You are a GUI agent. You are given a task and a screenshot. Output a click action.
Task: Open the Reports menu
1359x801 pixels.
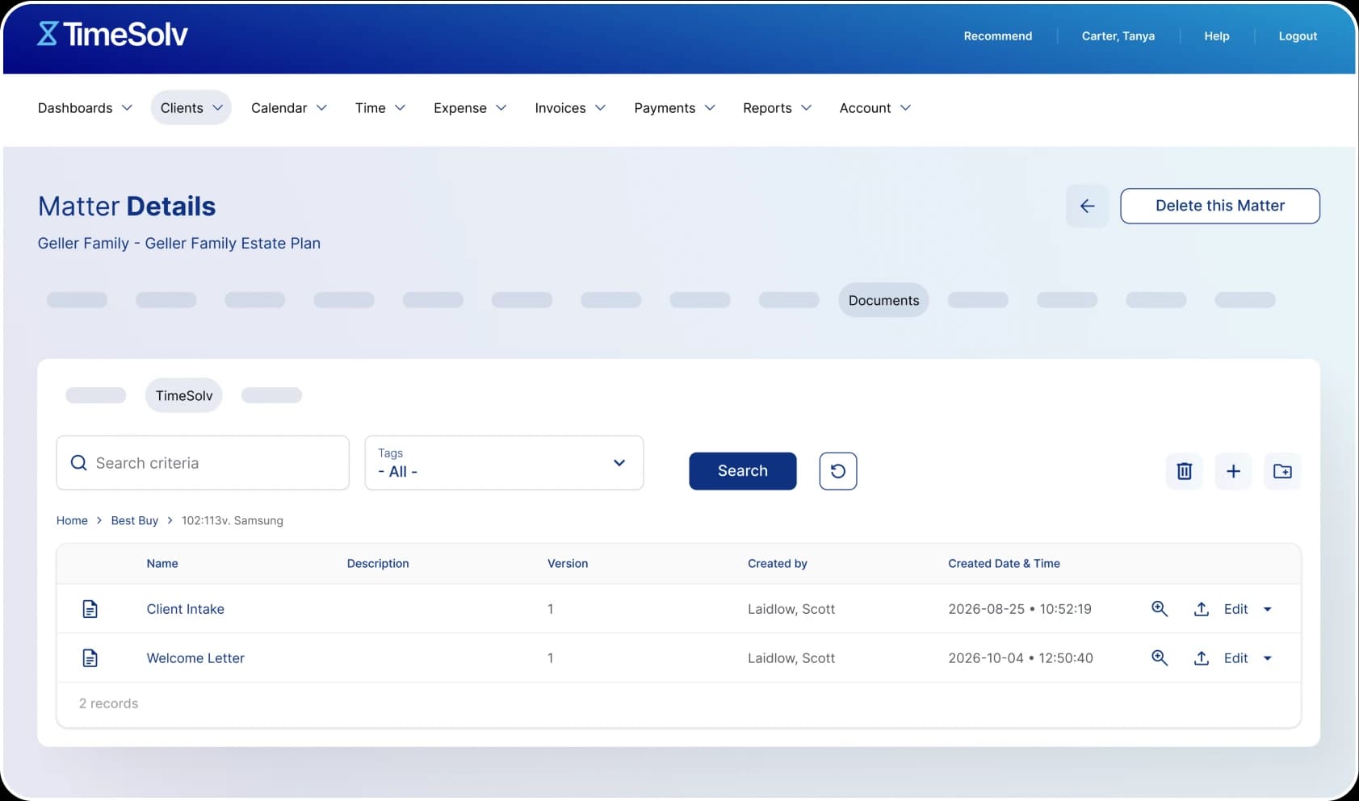(776, 108)
